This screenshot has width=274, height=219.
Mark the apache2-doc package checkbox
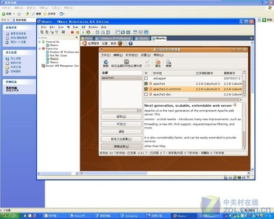[x=146, y=94]
